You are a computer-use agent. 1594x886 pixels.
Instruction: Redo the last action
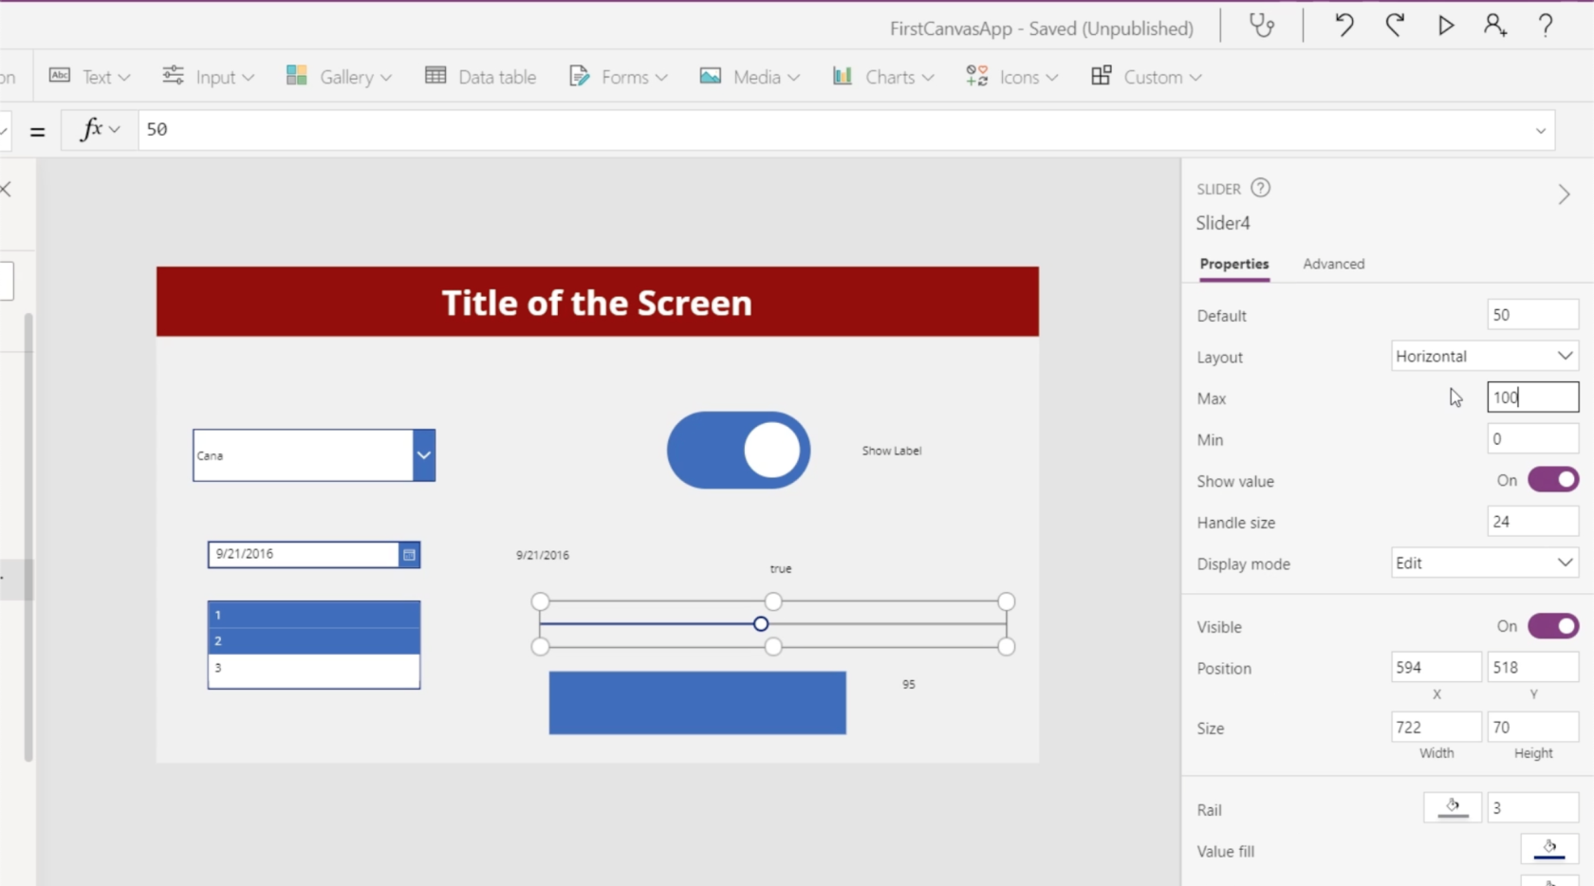click(1395, 26)
